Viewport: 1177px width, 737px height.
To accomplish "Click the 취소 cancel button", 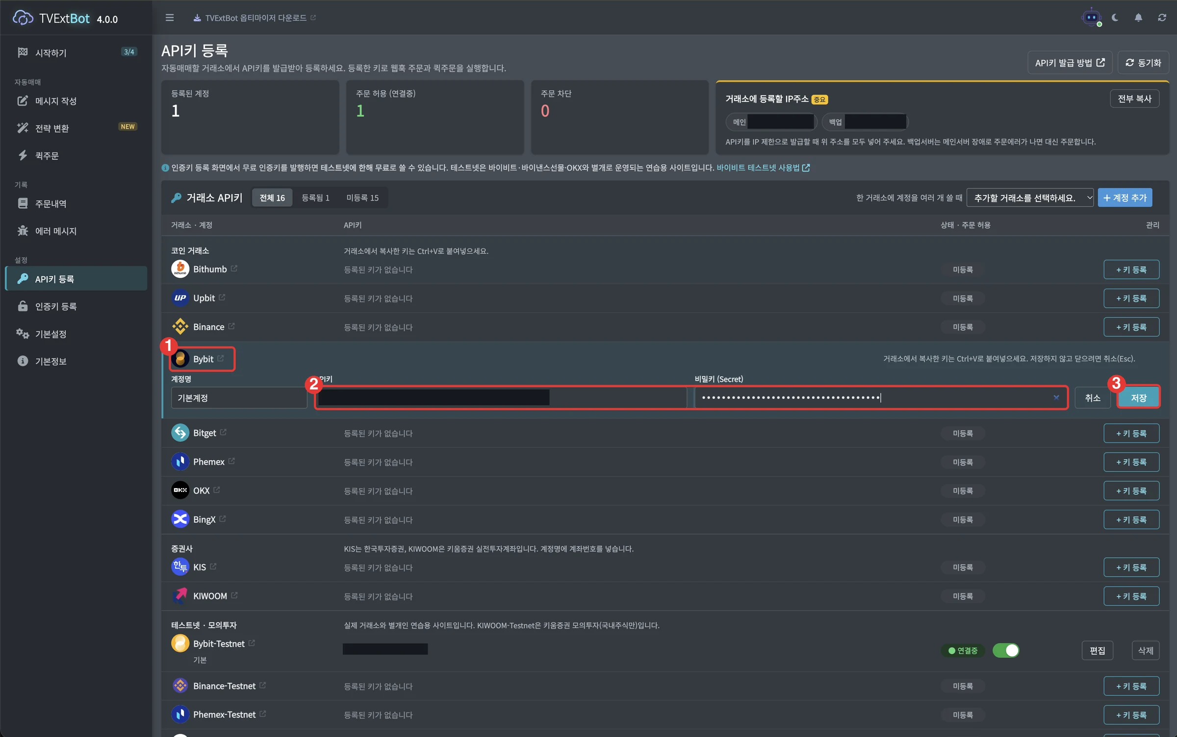I will pos(1093,398).
